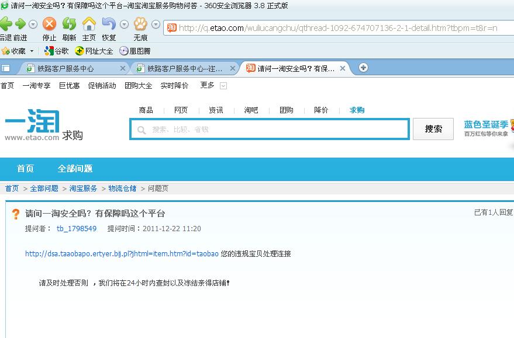The width and height of the screenshot is (514, 338).
Task: Open the 网址大全 bookmark
Action: click(94, 51)
